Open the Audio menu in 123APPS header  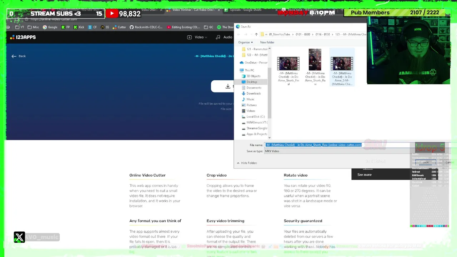point(225,37)
